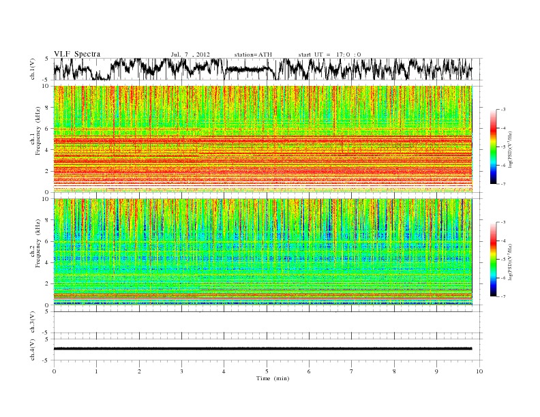Viewport: 540px width, 417px height.
Task: Click the "9" tick on the time axis
Action: [436, 371]
